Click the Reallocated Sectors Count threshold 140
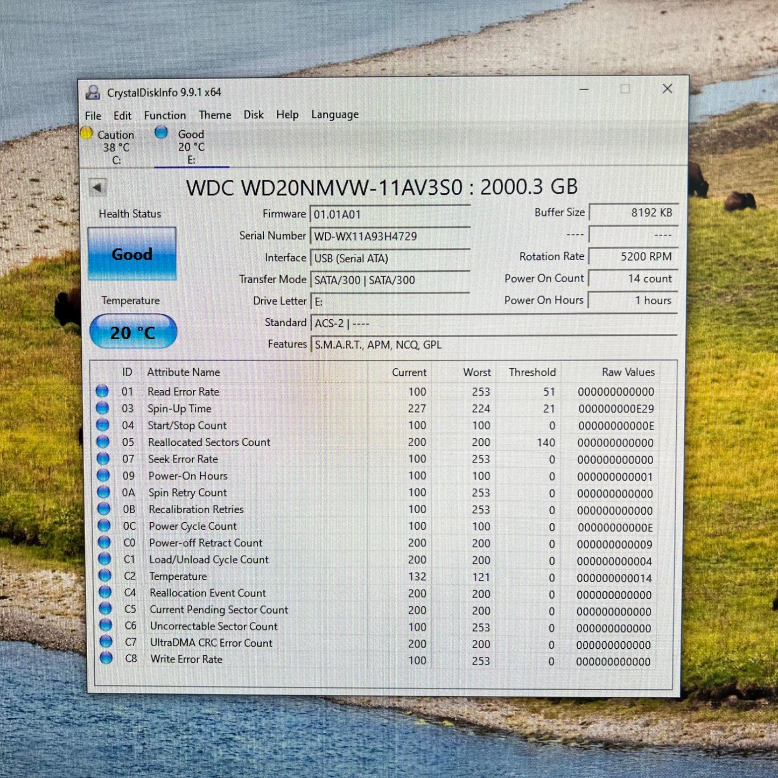This screenshot has height=778, width=778. pyautogui.click(x=546, y=443)
